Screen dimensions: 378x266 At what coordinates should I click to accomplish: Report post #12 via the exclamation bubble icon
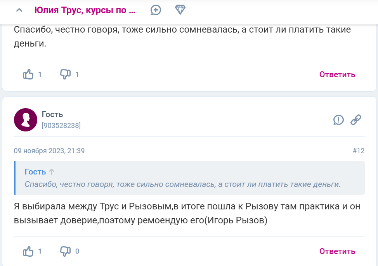338,120
